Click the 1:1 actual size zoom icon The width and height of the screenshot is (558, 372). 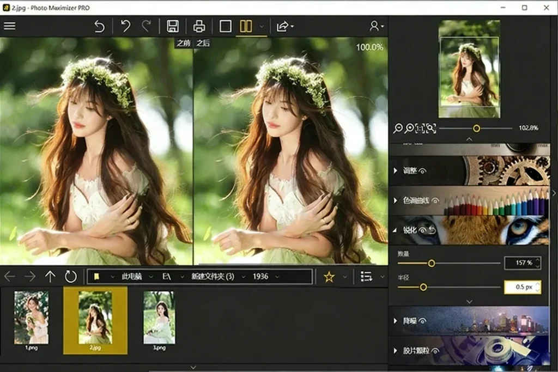coord(420,129)
